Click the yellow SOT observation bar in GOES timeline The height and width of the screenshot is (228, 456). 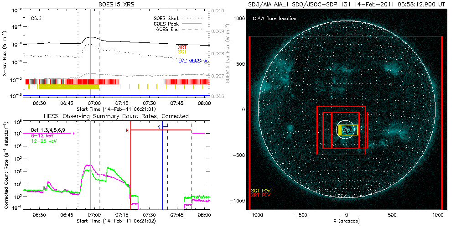(x=68, y=86)
